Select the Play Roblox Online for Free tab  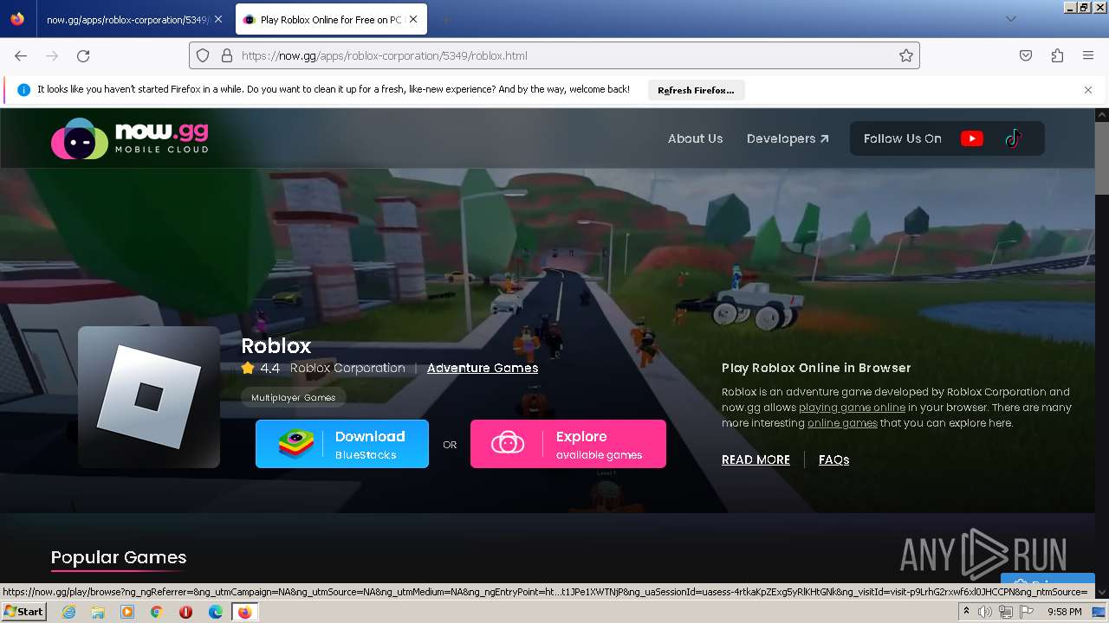[x=331, y=19]
